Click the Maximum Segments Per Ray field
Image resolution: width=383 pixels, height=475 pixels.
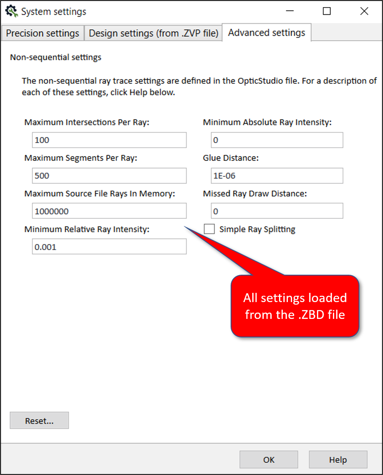[109, 176]
